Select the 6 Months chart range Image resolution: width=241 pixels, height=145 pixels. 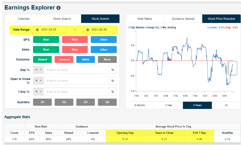click(x=140, y=105)
